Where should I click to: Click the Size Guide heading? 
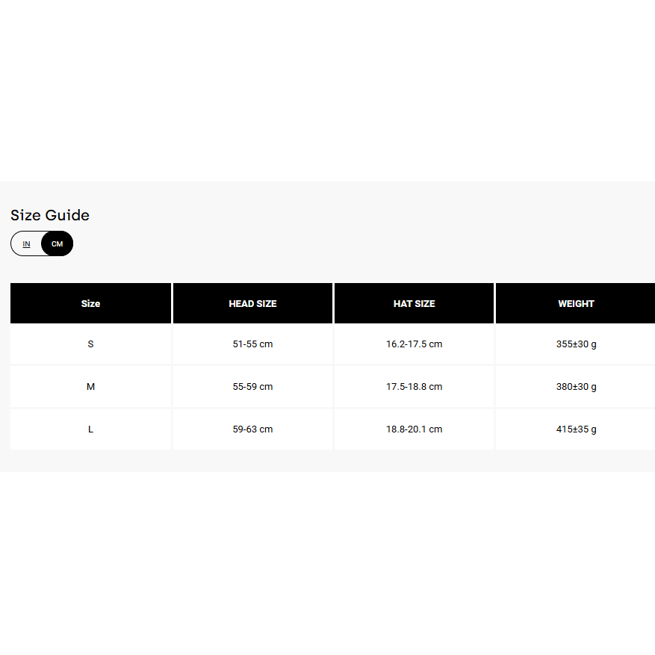tap(50, 216)
